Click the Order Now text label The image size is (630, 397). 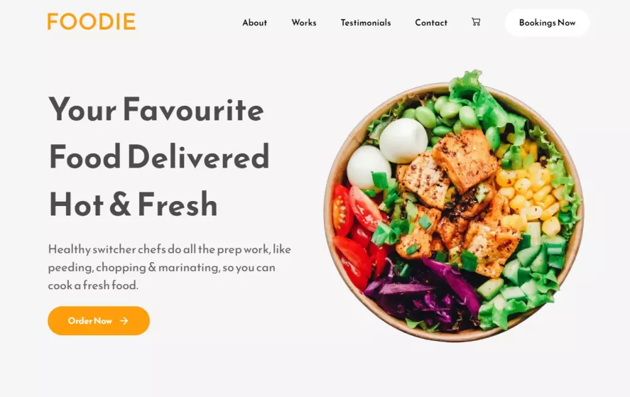pyautogui.click(x=89, y=321)
